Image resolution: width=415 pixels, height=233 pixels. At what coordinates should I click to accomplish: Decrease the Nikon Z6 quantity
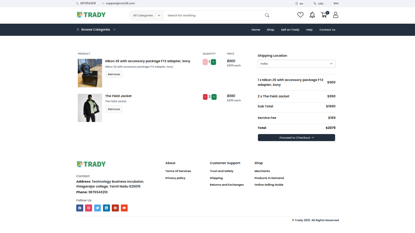coord(205,62)
